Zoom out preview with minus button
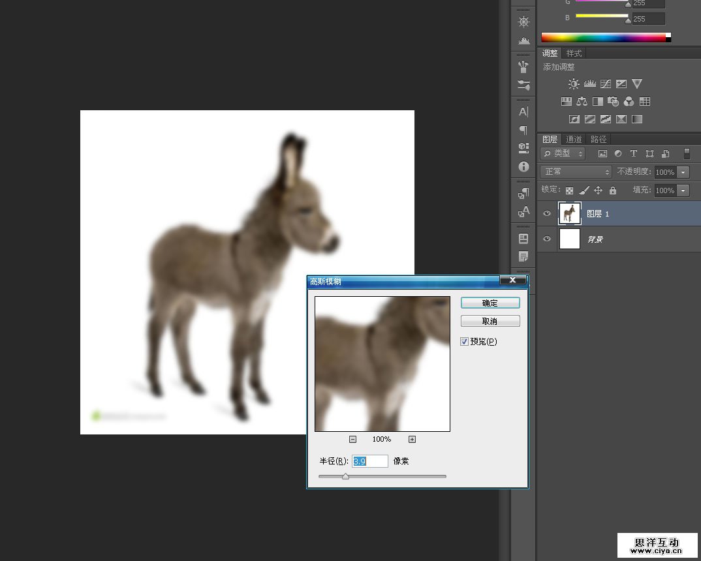This screenshot has height=561, width=701. 352,439
